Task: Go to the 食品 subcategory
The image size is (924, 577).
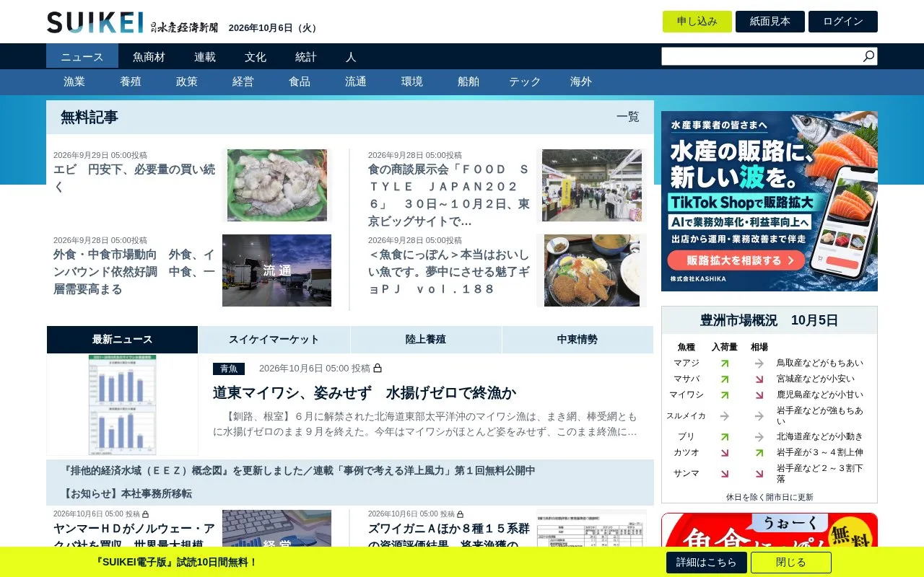Action: pyautogui.click(x=300, y=82)
